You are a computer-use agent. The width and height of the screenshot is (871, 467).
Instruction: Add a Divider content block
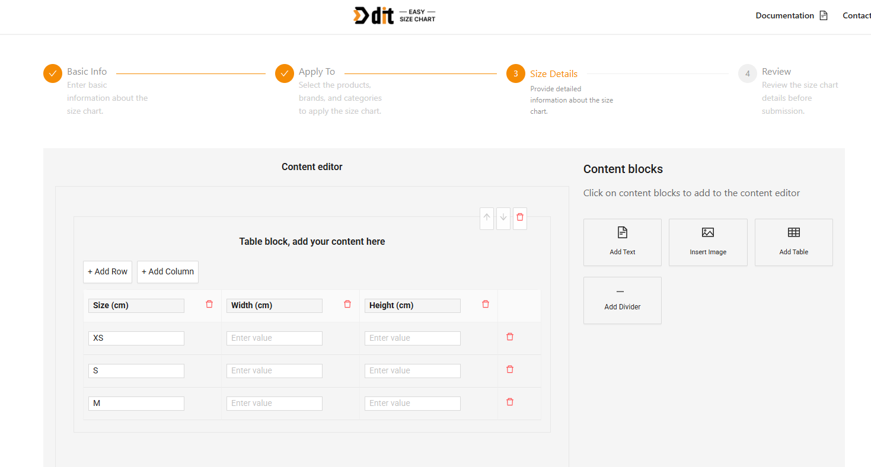coord(622,300)
